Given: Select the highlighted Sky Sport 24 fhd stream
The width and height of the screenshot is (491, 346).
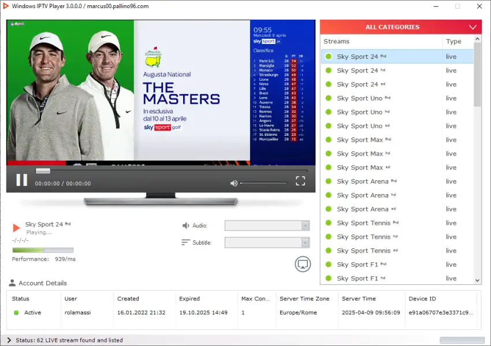Looking at the screenshot, I should (x=397, y=57).
